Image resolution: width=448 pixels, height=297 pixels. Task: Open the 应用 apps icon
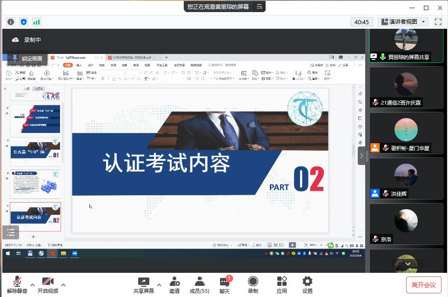pyautogui.click(x=281, y=284)
